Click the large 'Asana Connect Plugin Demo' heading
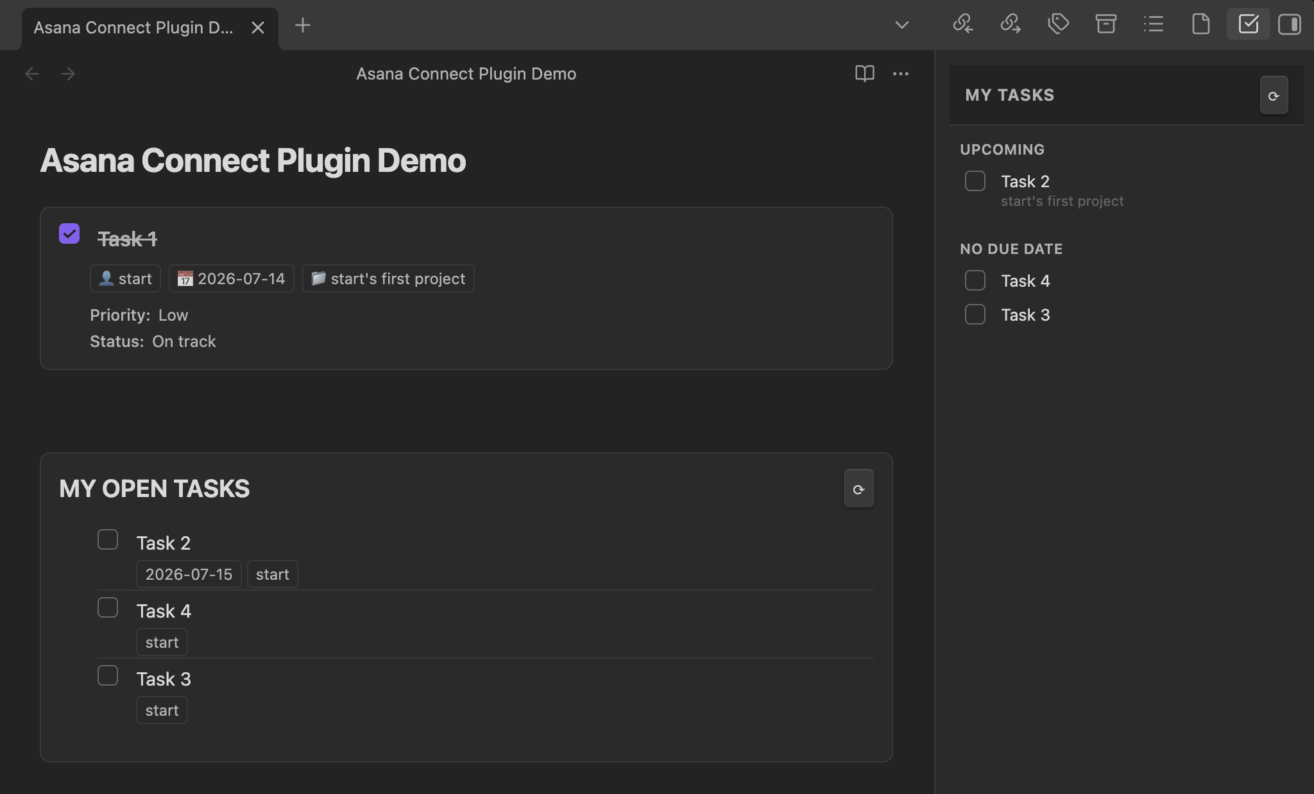1314x794 pixels. pyautogui.click(x=253, y=160)
